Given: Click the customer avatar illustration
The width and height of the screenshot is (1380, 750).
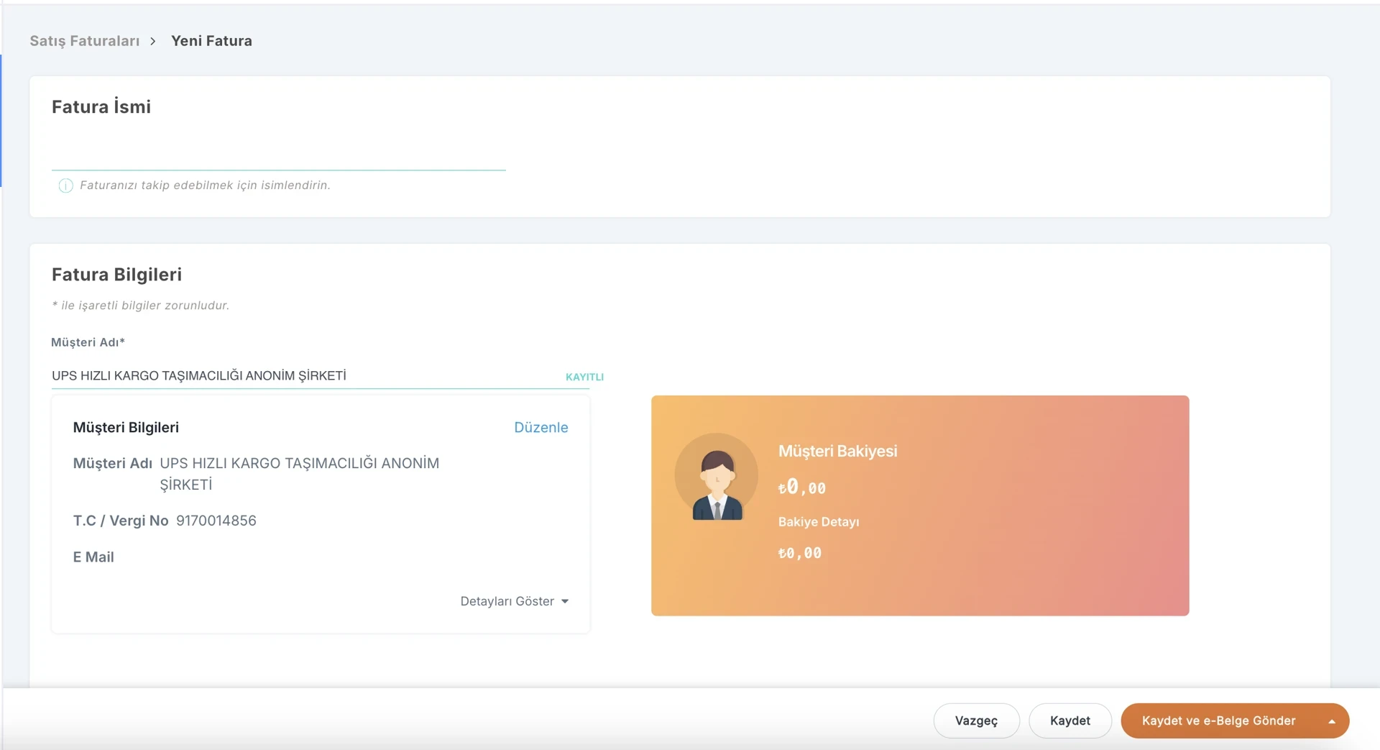Looking at the screenshot, I should point(717,476).
